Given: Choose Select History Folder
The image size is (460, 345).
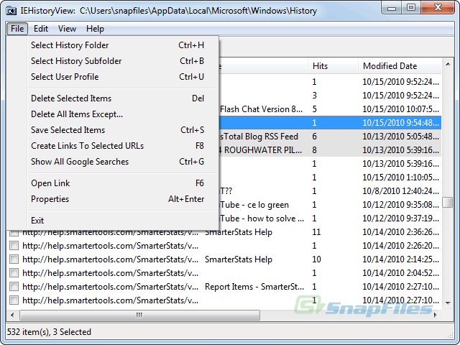Looking at the screenshot, I should click(x=123, y=45).
